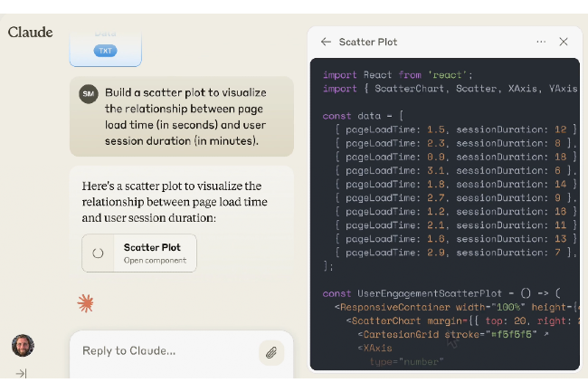
Task: Click the SM user avatar badge
Action: (x=89, y=94)
